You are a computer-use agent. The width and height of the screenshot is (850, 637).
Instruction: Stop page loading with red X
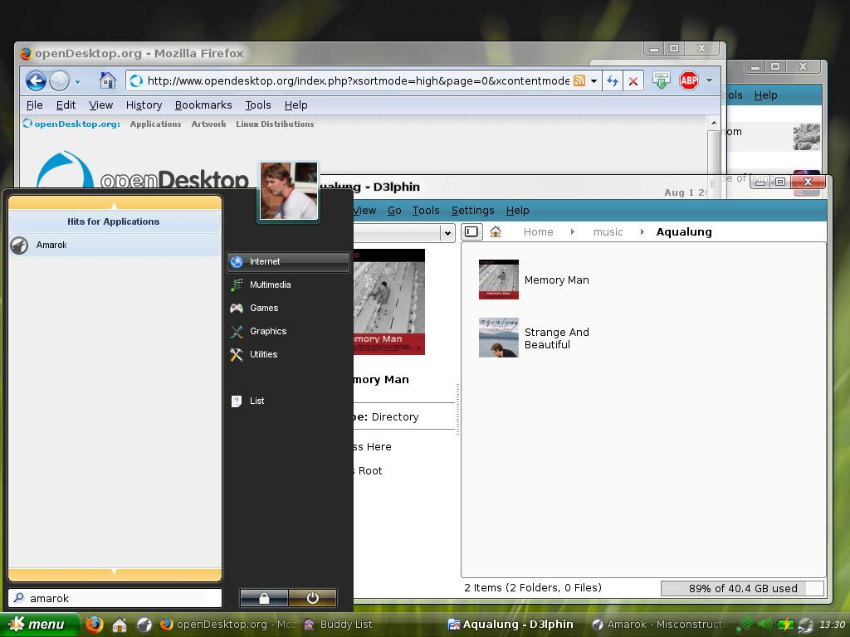(633, 81)
